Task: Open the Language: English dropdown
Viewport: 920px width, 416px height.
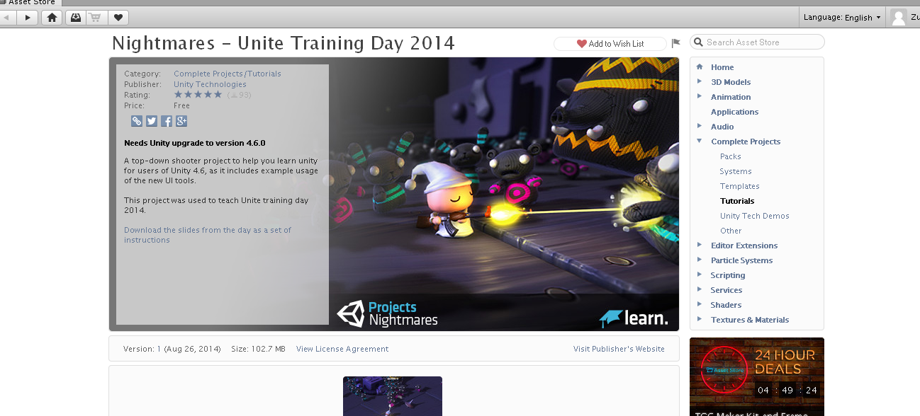Action: 842,17
